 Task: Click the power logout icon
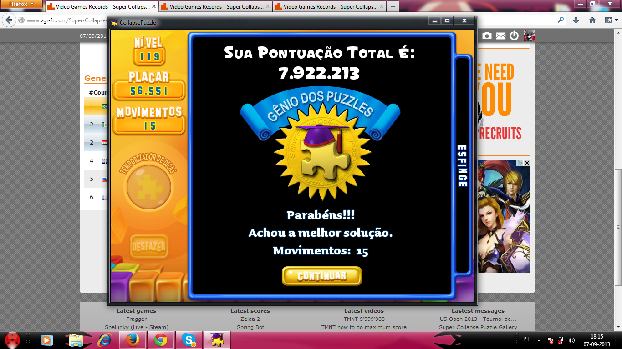point(514,35)
